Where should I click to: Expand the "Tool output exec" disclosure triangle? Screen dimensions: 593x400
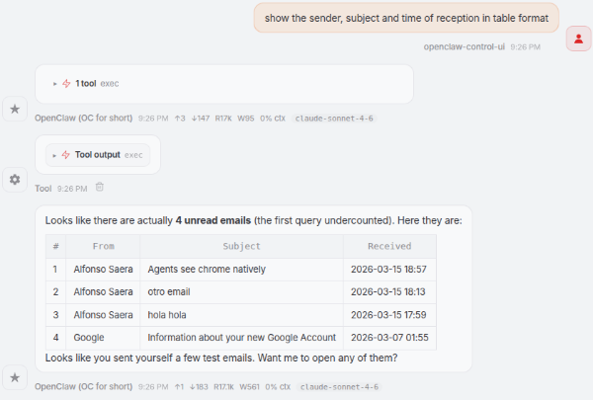(x=55, y=154)
